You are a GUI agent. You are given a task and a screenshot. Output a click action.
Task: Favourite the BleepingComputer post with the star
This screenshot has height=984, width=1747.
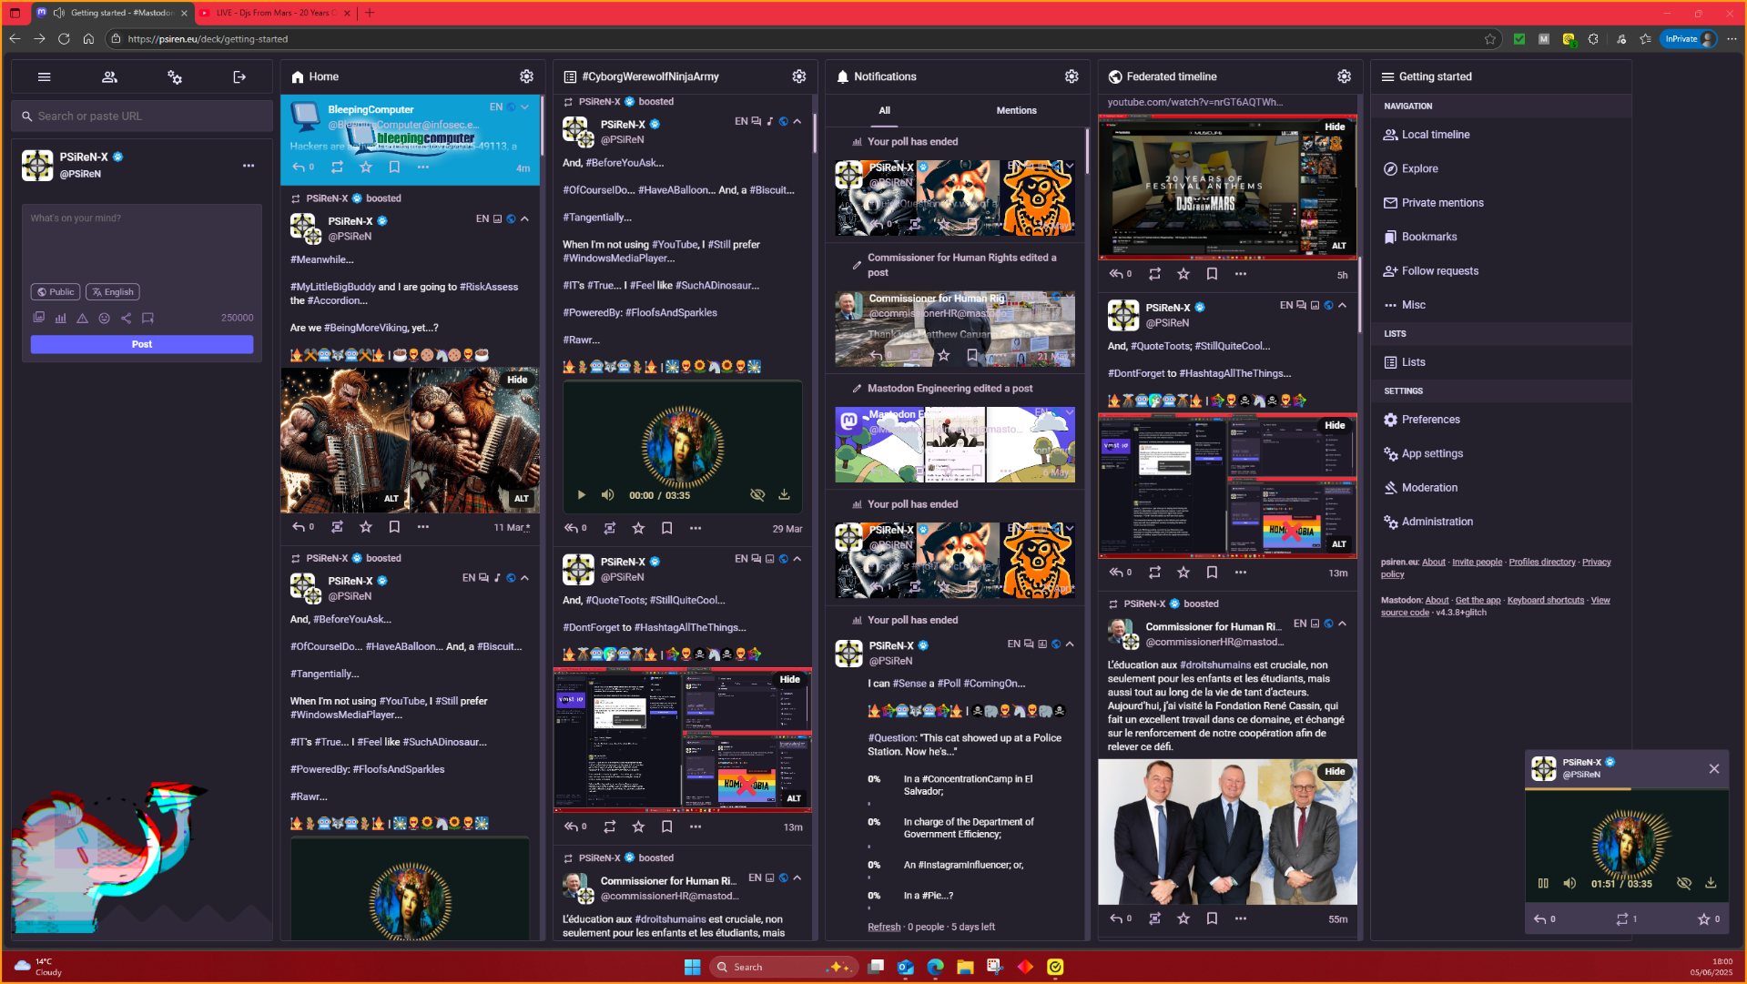click(366, 167)
